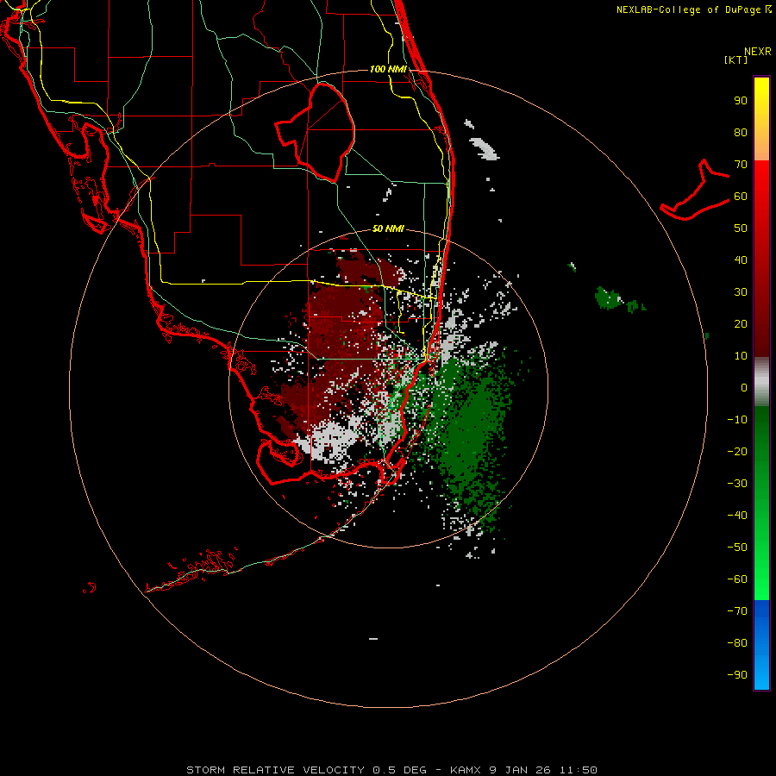The image size is (776, 776).
Task: Click the yellow band of the color bar
Action: pos(761,119)
